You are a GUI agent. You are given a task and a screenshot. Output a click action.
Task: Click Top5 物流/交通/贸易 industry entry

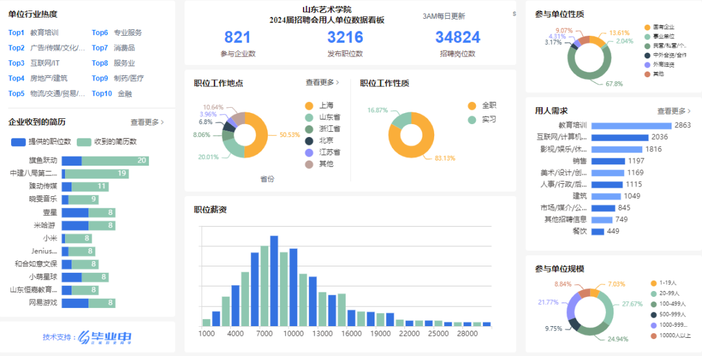[47, 94]
